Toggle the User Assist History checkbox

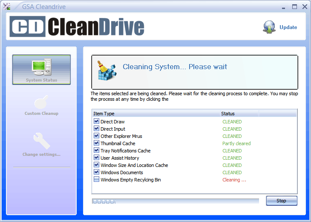[x=97, y=158]
